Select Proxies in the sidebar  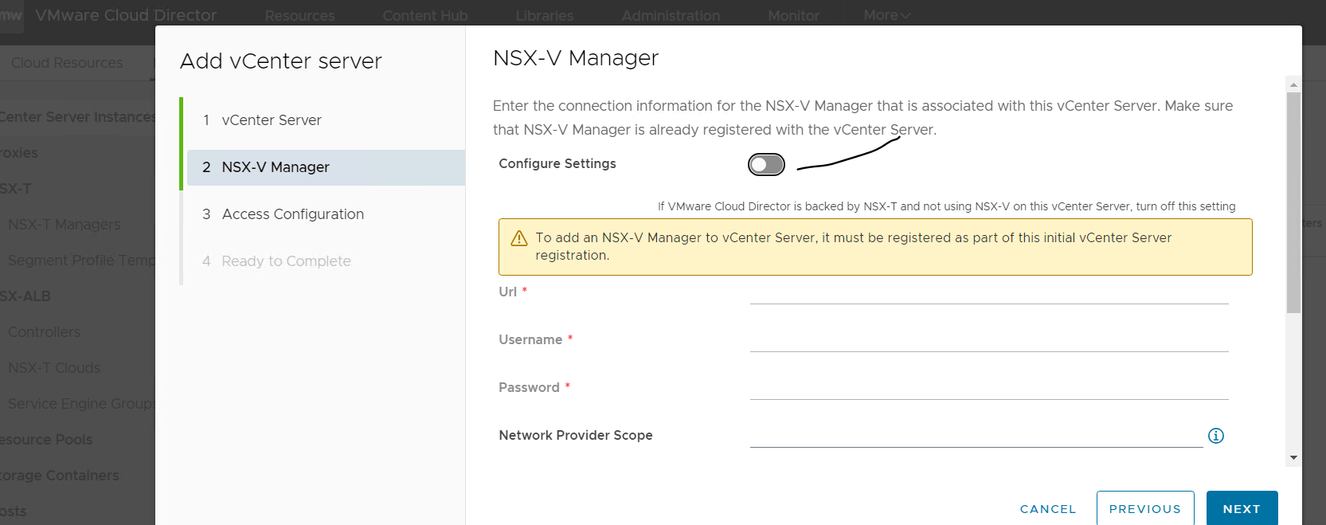click(x=19, y=153)
